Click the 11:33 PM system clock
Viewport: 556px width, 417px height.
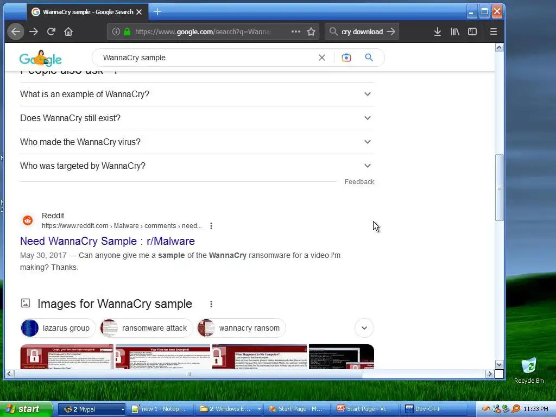click(x=536, y=409)
